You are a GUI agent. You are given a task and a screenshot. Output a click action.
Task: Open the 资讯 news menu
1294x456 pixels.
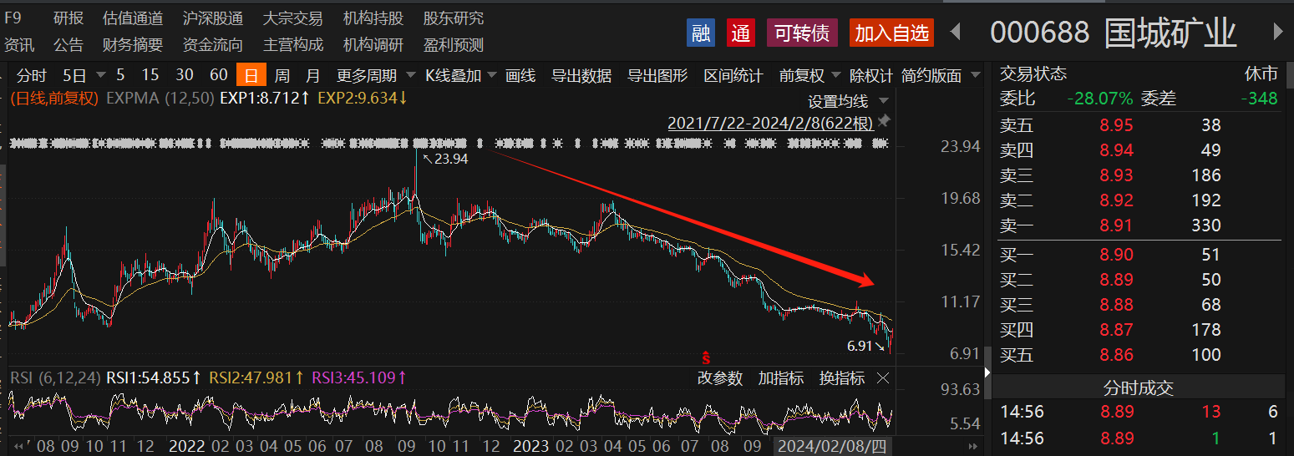coord(19,44)
